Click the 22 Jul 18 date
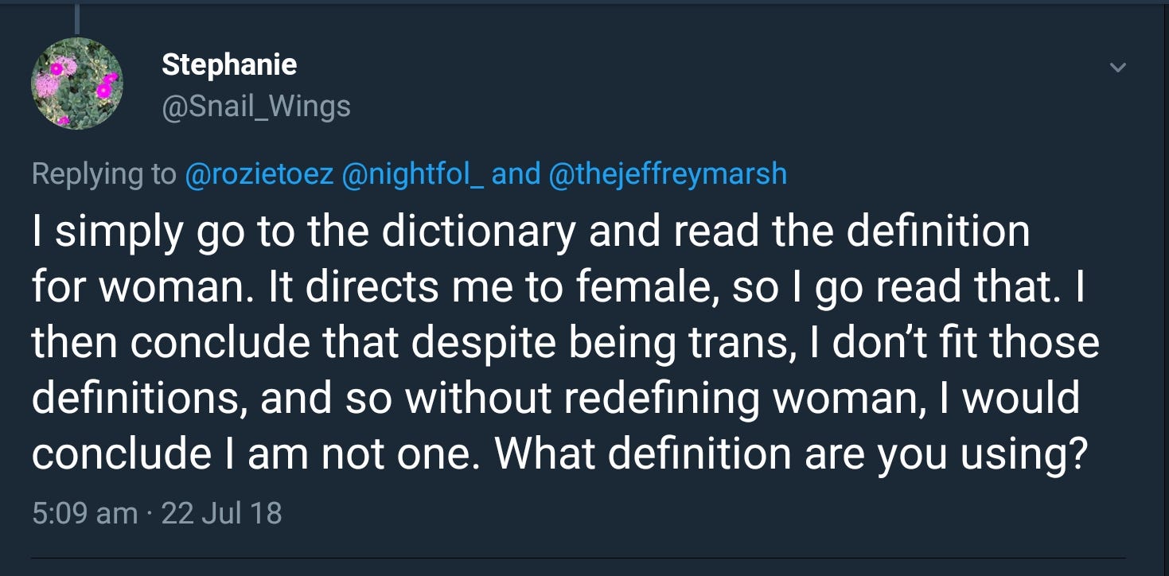The height and width of the screenshot is (576, 1169). click(x=221, y=512)
